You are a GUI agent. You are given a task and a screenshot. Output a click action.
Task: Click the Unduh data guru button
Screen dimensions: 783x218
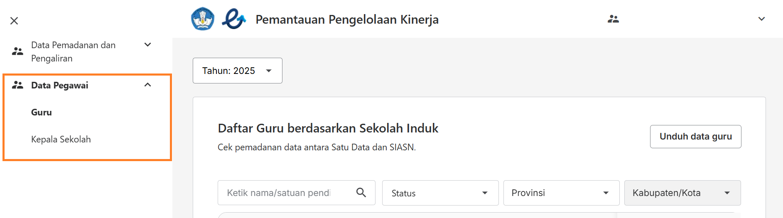tap(696, 137)
